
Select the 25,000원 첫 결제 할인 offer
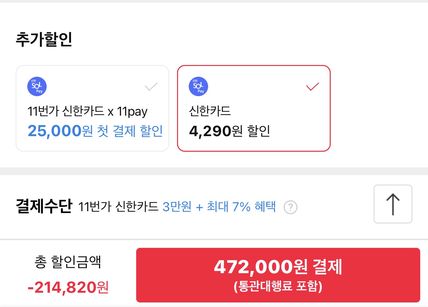[x=95, y=131]
